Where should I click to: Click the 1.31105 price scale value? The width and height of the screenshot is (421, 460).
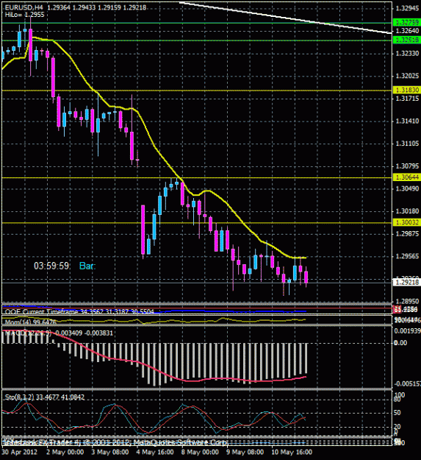coord(407,144)
